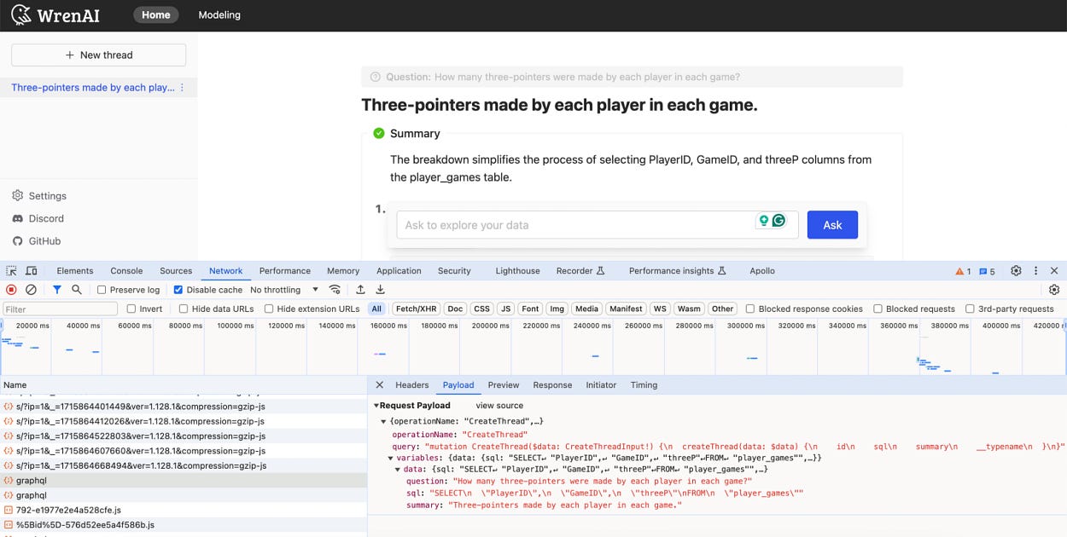The height and width of the screenshot is (537, 1067).
Task: Open DevTools three-dot menu
Action: pos(1035,270)
